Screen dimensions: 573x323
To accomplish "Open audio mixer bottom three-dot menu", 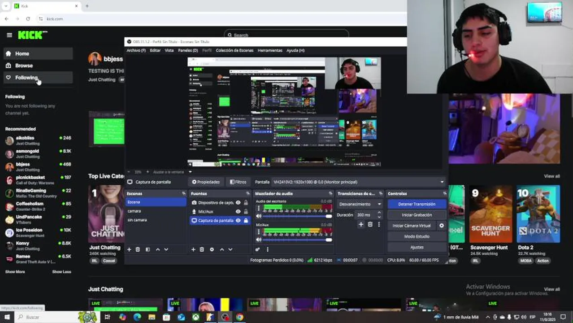I will (267, 249).
